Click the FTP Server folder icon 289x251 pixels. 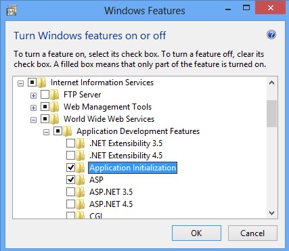tap(55, 95)
